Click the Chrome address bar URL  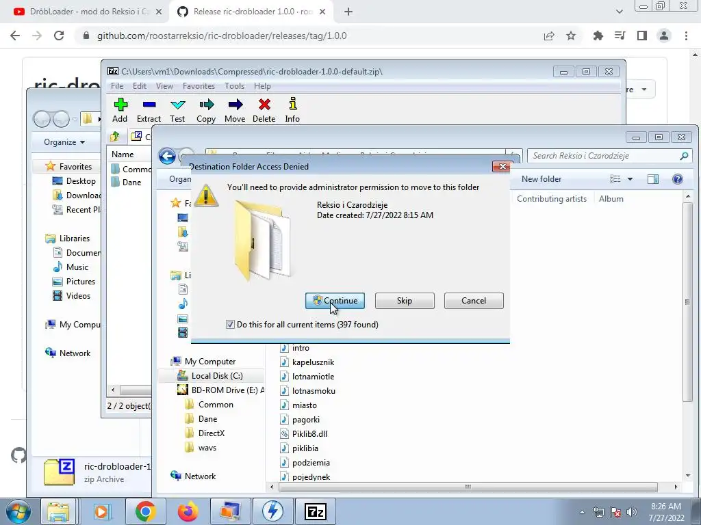(x=222, y=36)
